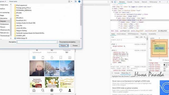The width and height of the screenshot is (169, 95).
Task: Open the tagged photos tab icon on profile
Action: point(70,58)
